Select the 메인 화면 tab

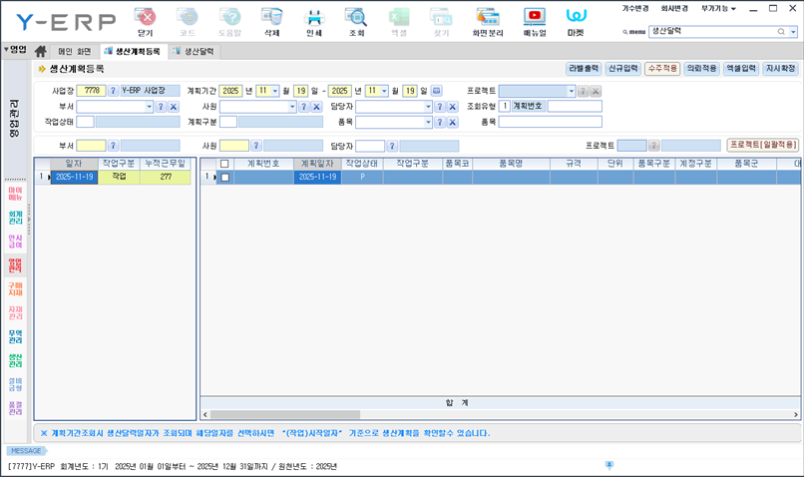pyautogui.click(x=74, y=51)
